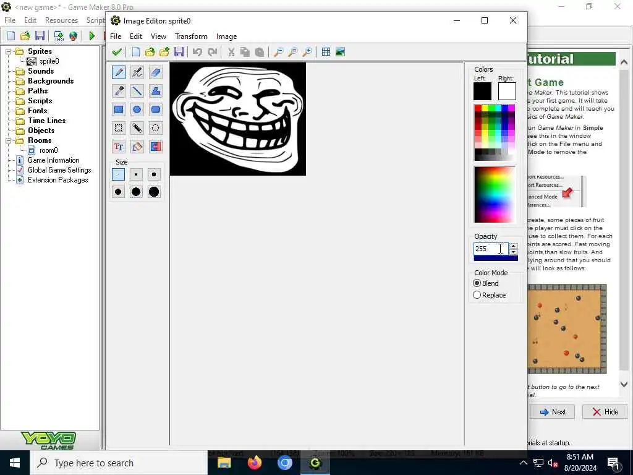Image resolution: width=633 pixels, height=475 pixels.
Task: Choose the second smallest brush size
Action: [x=136, y=174]
